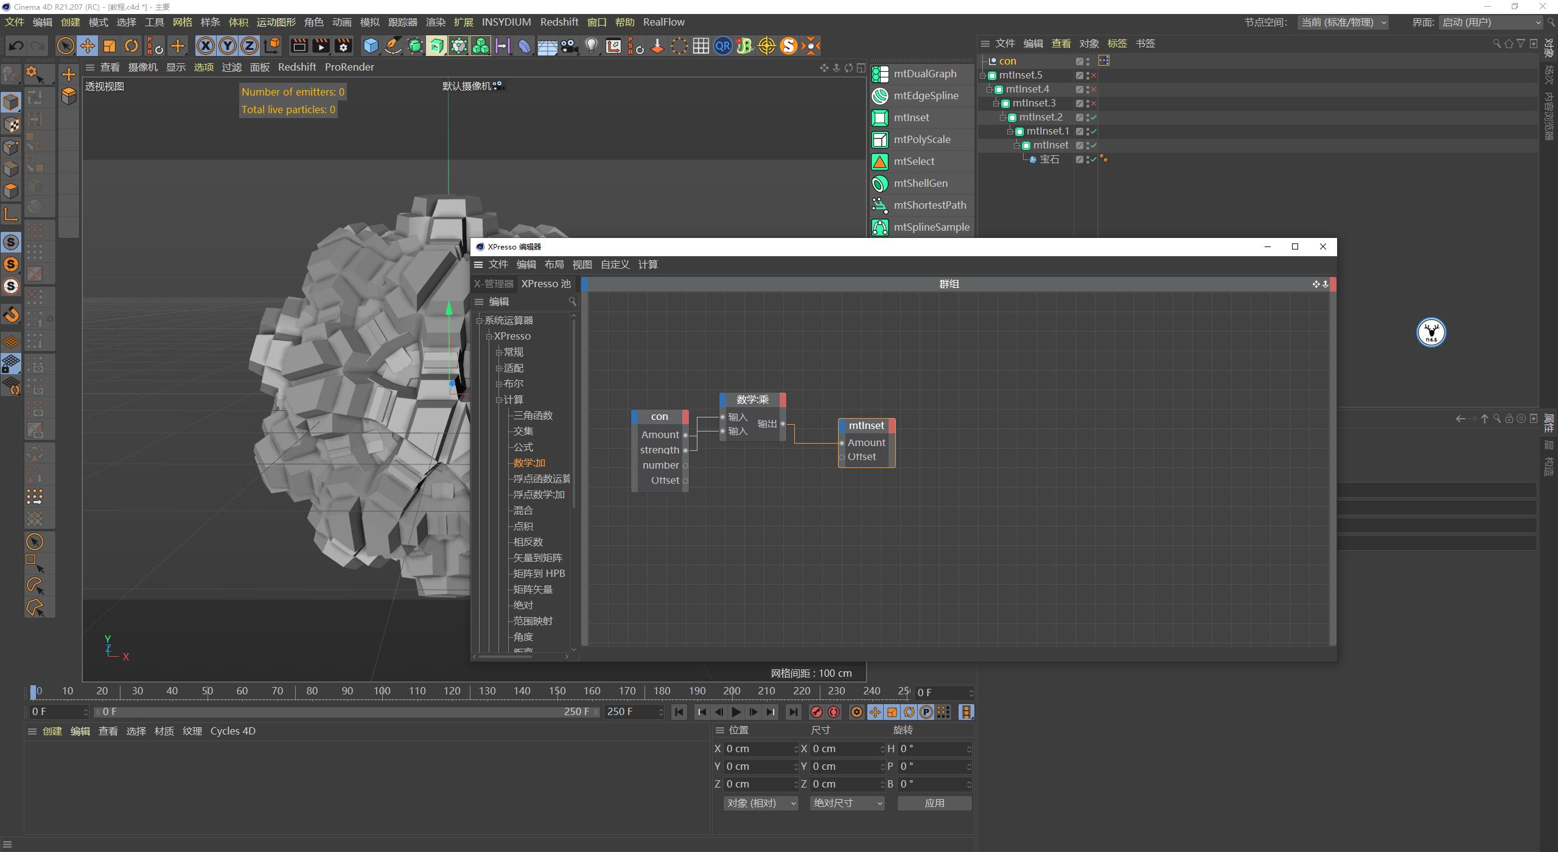Open the 界面 layout dropdown
The height and width of the screenshot is (852, 1558).
(x=1491, y=22)
